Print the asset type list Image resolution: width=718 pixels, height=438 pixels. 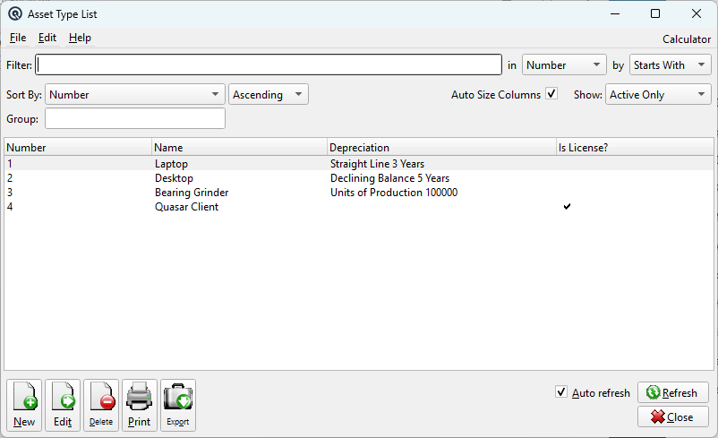click(x=140, y=405)
